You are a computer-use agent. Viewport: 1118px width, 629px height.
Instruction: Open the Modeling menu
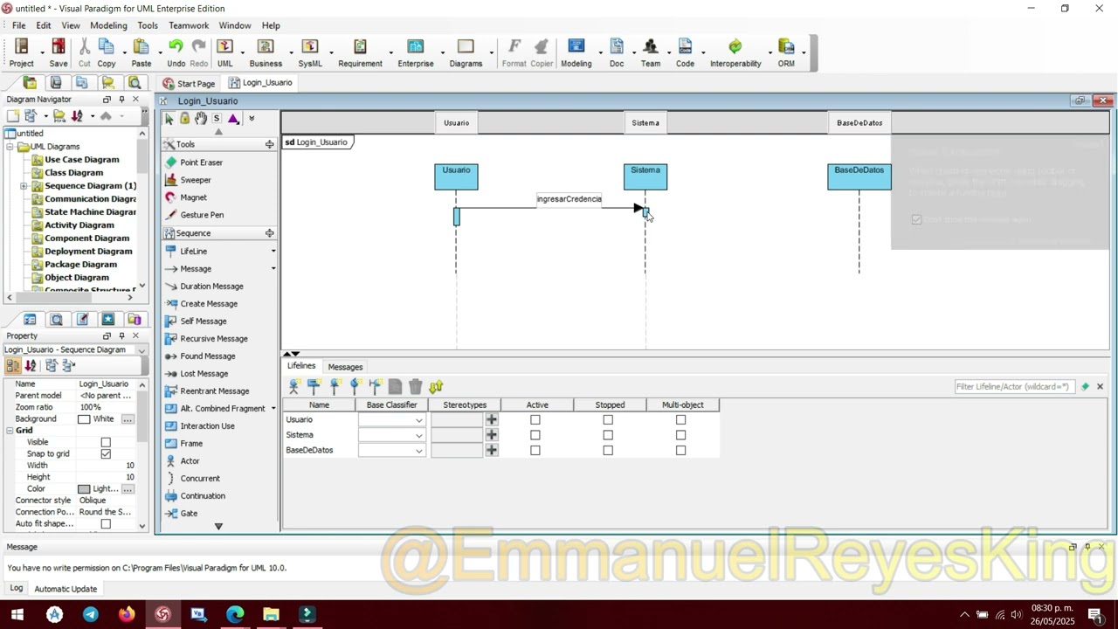click(x=108, y=25)
